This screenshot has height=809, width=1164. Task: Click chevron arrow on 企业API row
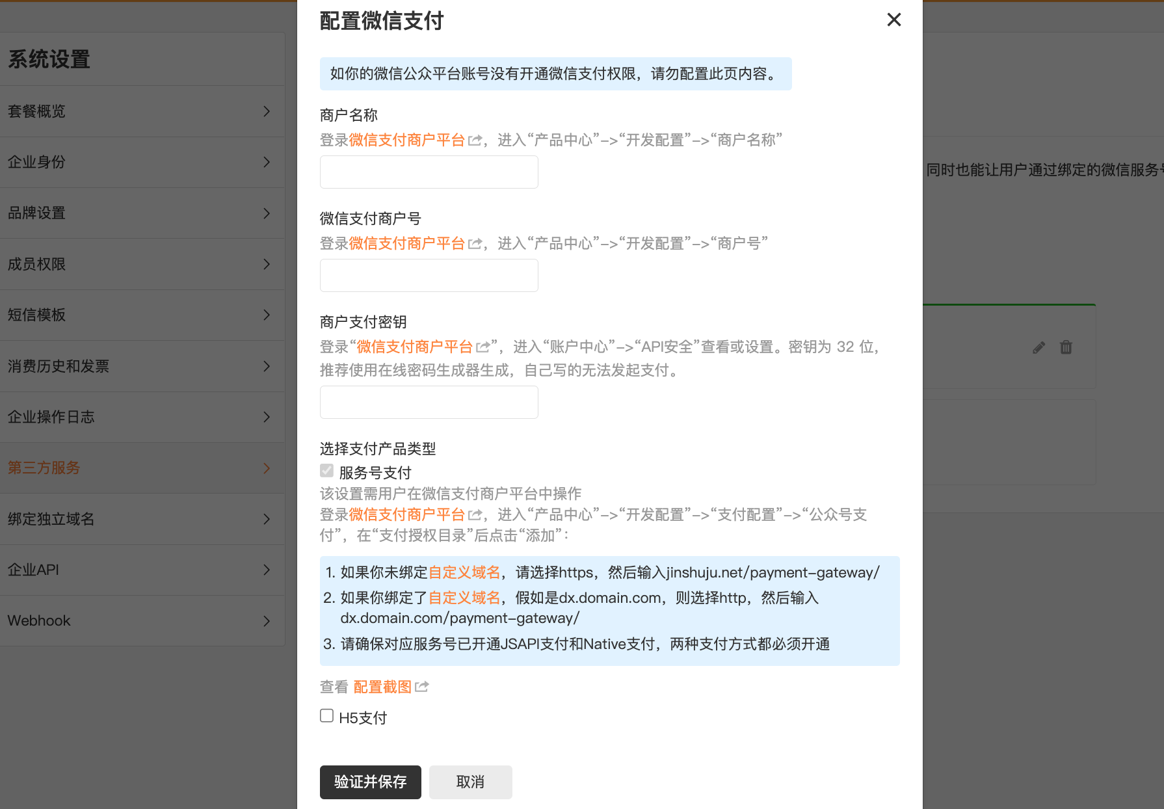pos(267,570)
